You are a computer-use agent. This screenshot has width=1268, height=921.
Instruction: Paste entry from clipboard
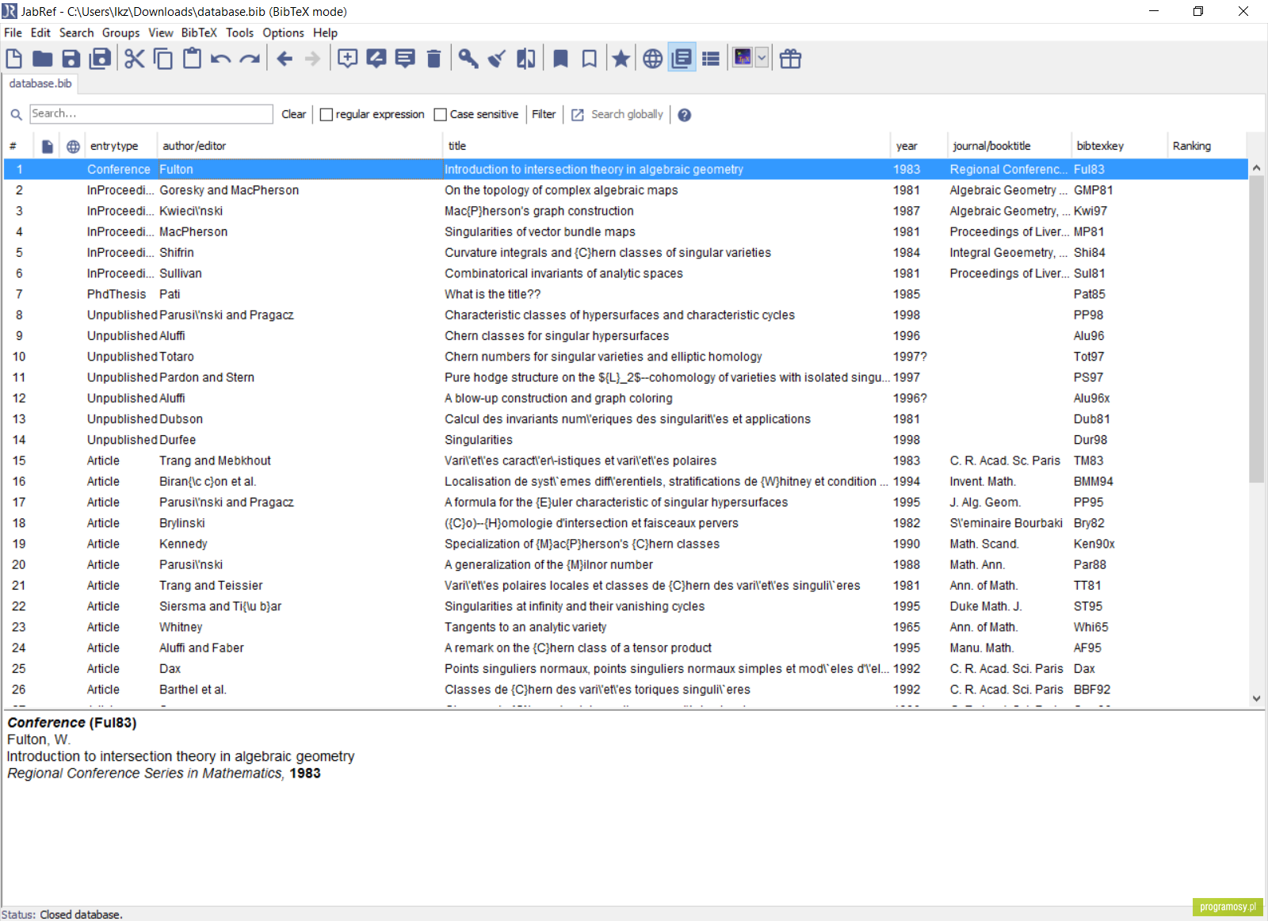tap(192, 59)
